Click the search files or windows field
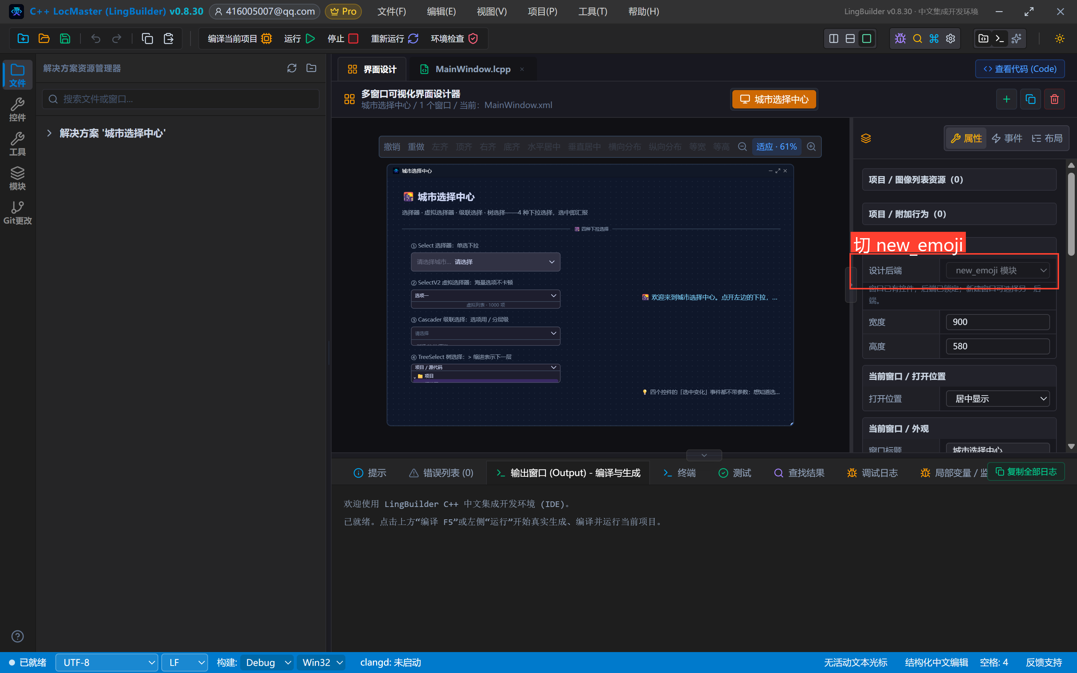The image size is (1077, 673). coord(181,99)
